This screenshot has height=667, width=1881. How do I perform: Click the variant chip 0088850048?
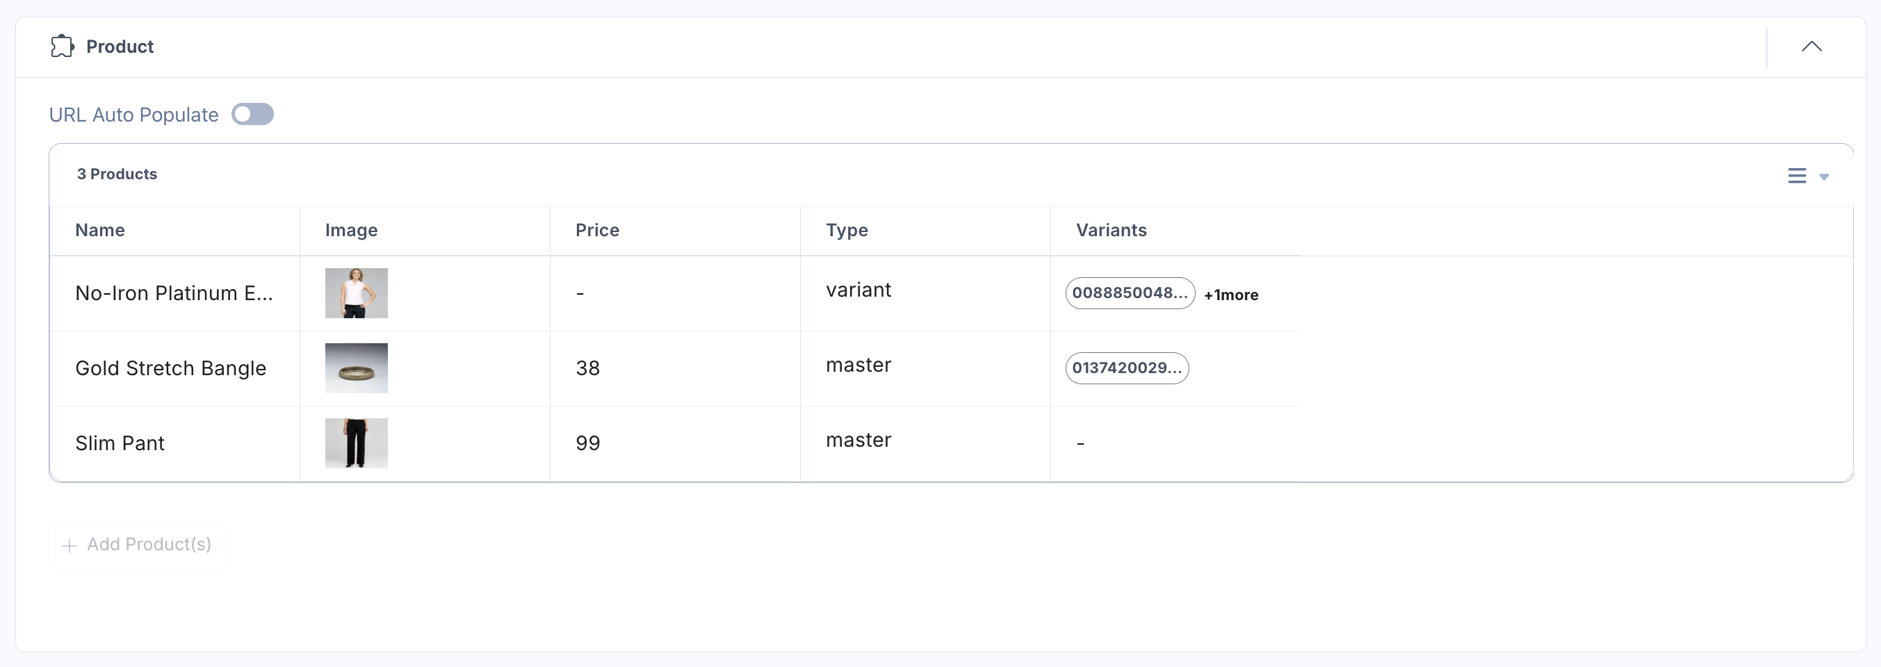click(1130, 293)
